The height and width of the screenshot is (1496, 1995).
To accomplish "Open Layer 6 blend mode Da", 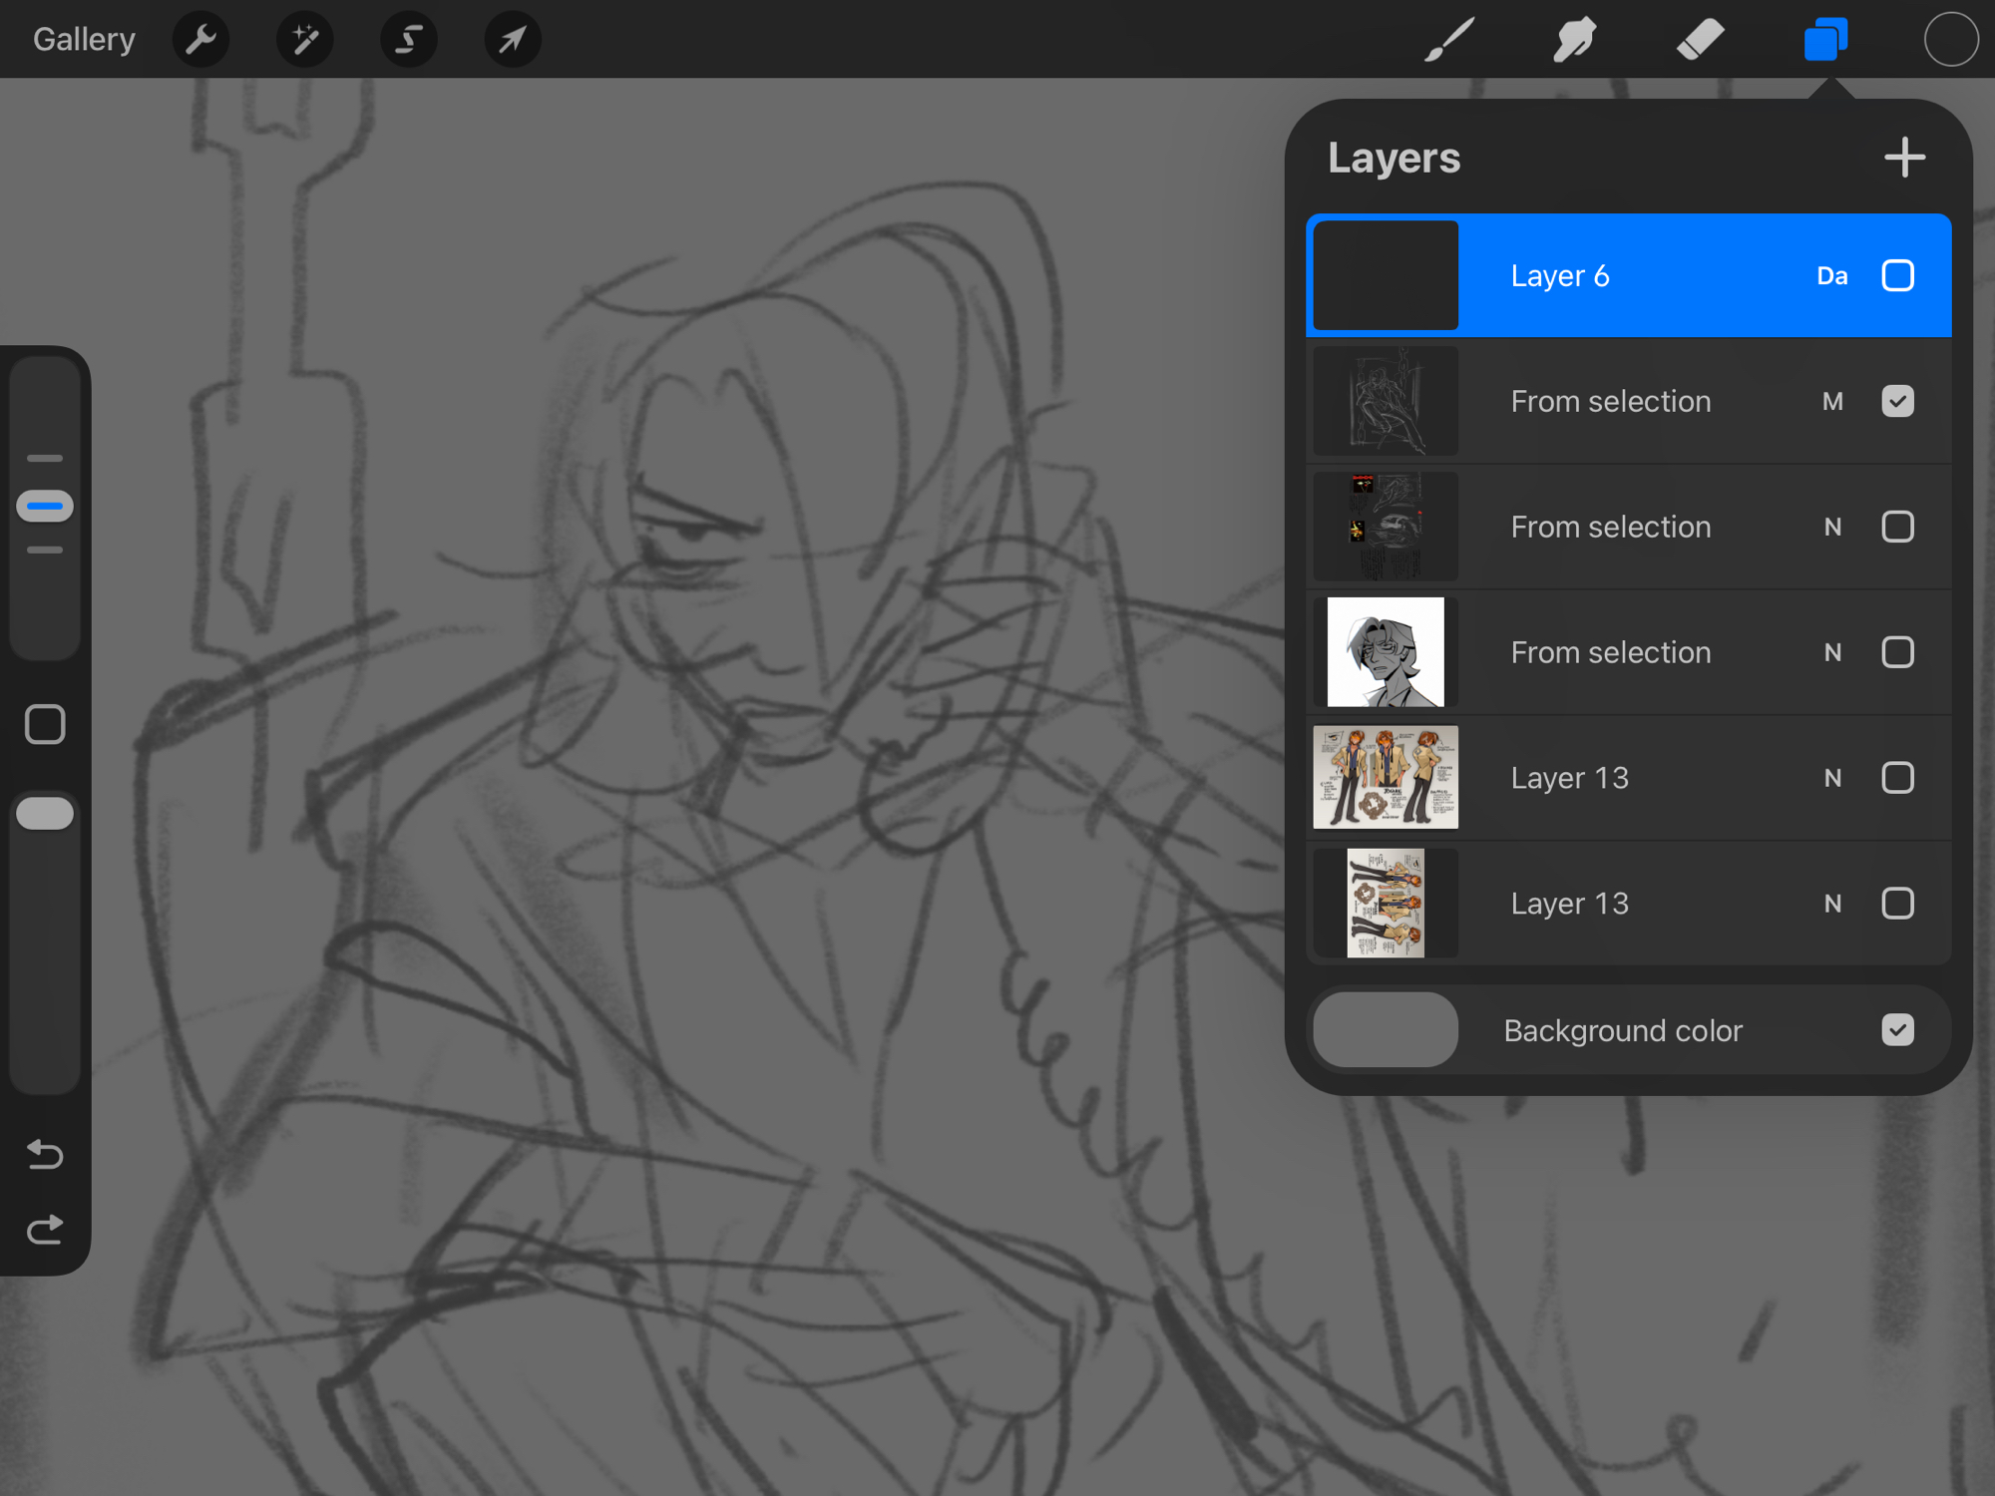I will pos(1831,275).
